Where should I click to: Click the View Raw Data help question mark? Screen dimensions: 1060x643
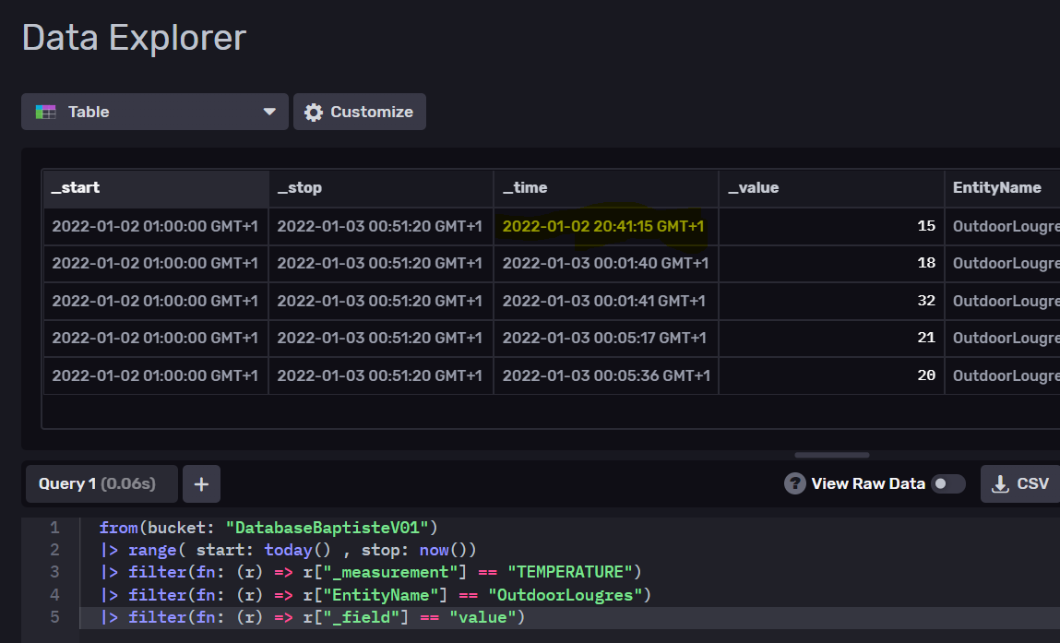(x=795, y=483)
